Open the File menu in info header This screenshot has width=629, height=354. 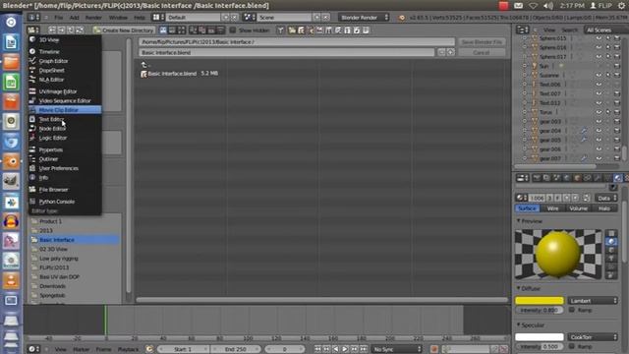pos(59,18)
